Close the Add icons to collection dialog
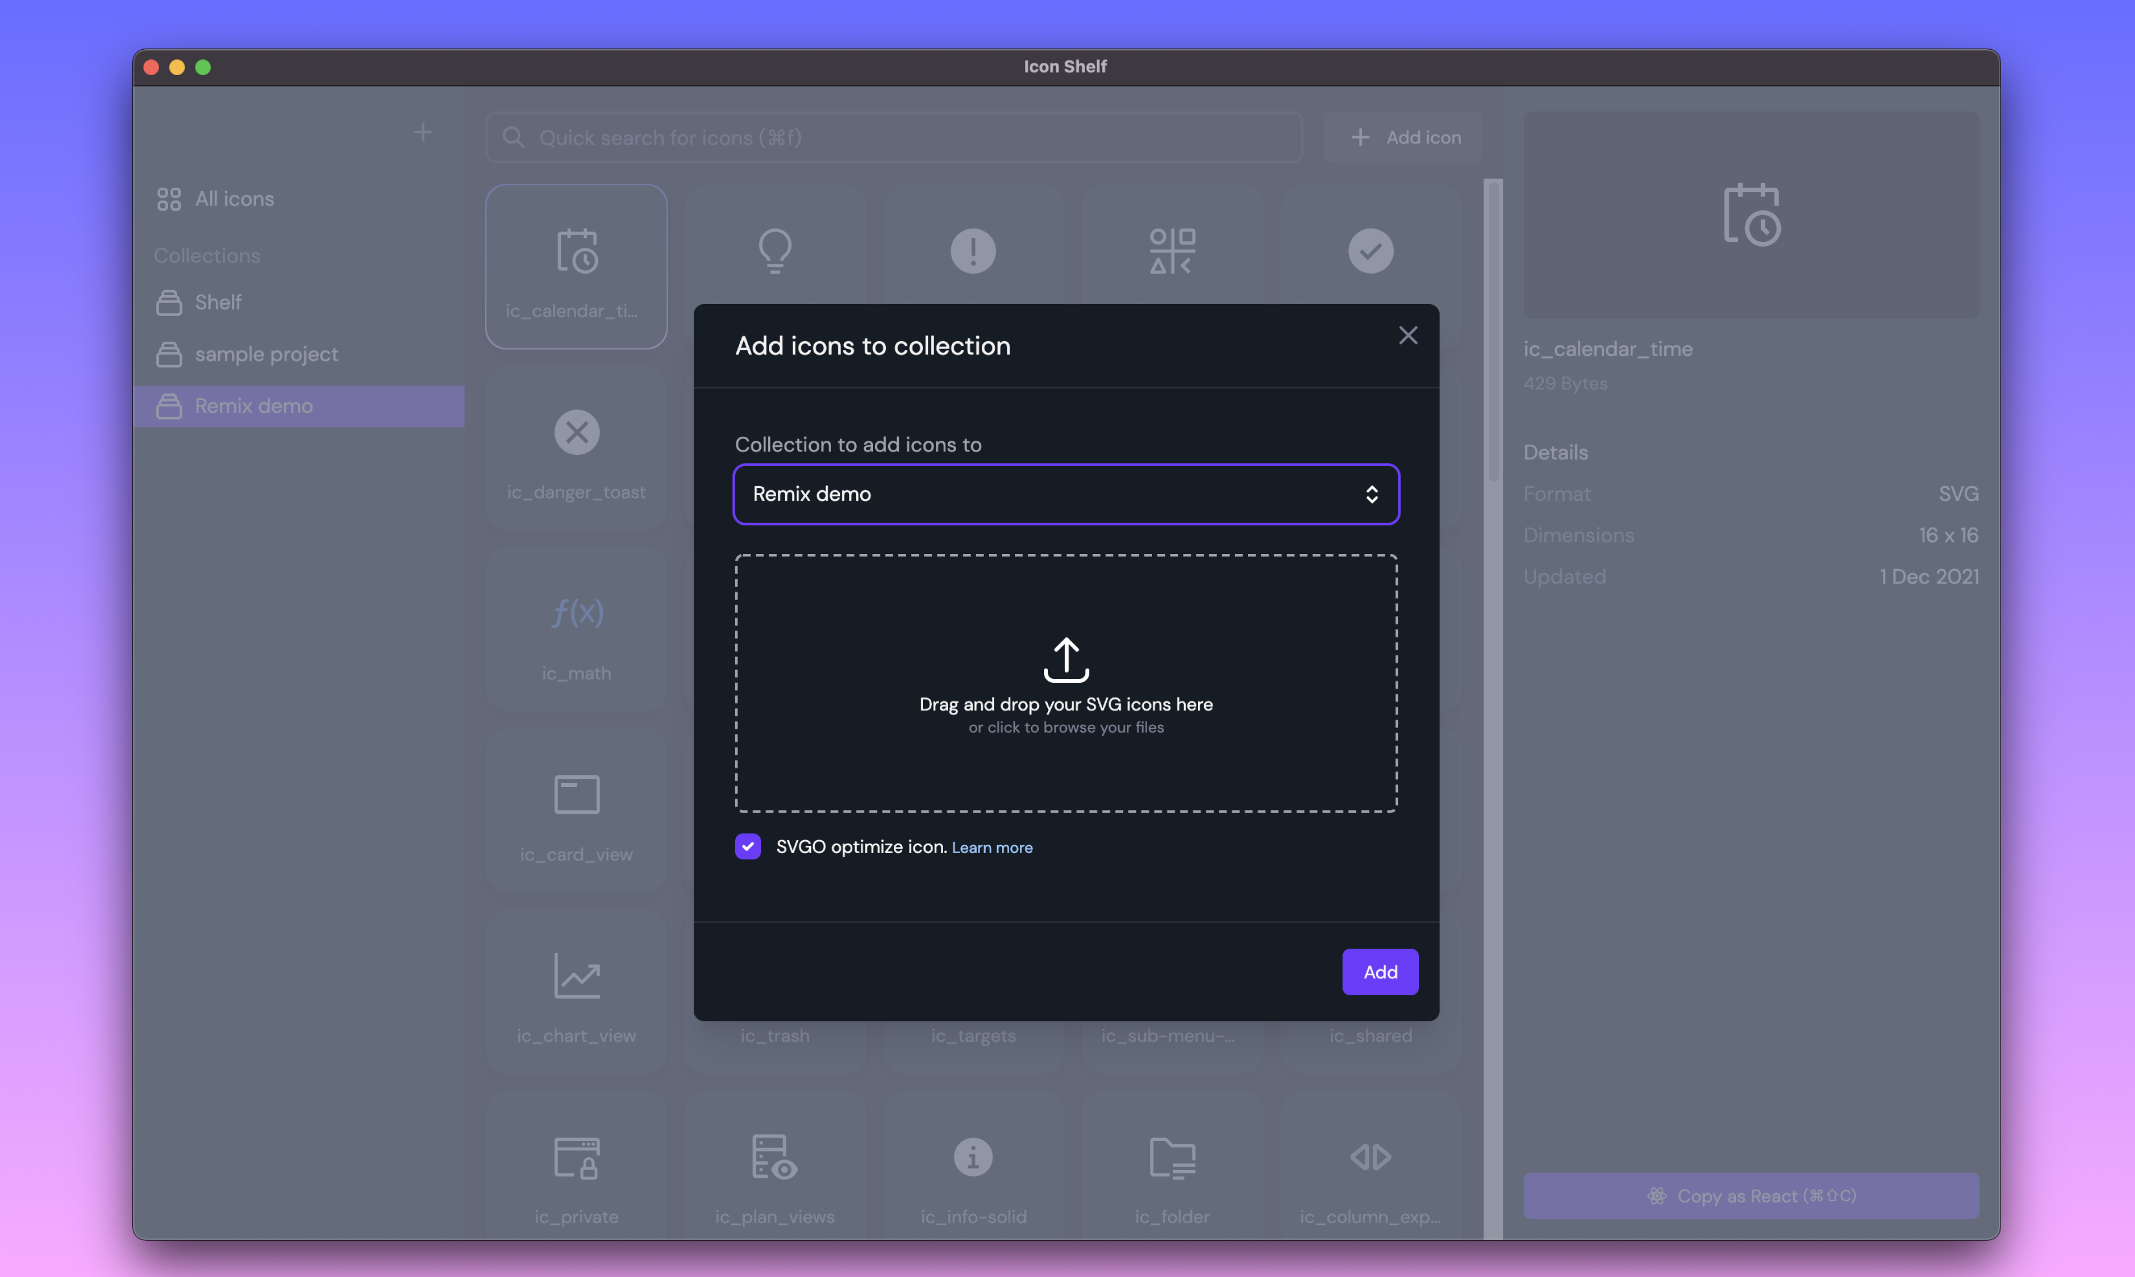Viewport: 2135px width, 1277px height. pos(1408,335)
